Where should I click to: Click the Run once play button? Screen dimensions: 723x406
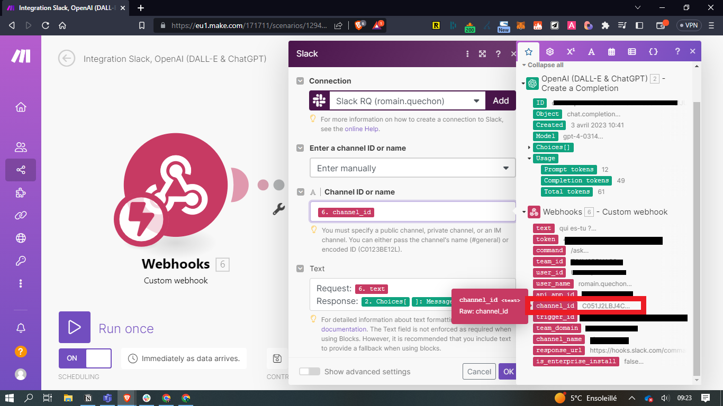click(x=75, y=327)
